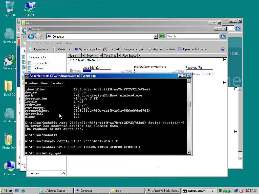Open Control Panel from toolbar
The image size is (259, 194).
coord(192,49)
